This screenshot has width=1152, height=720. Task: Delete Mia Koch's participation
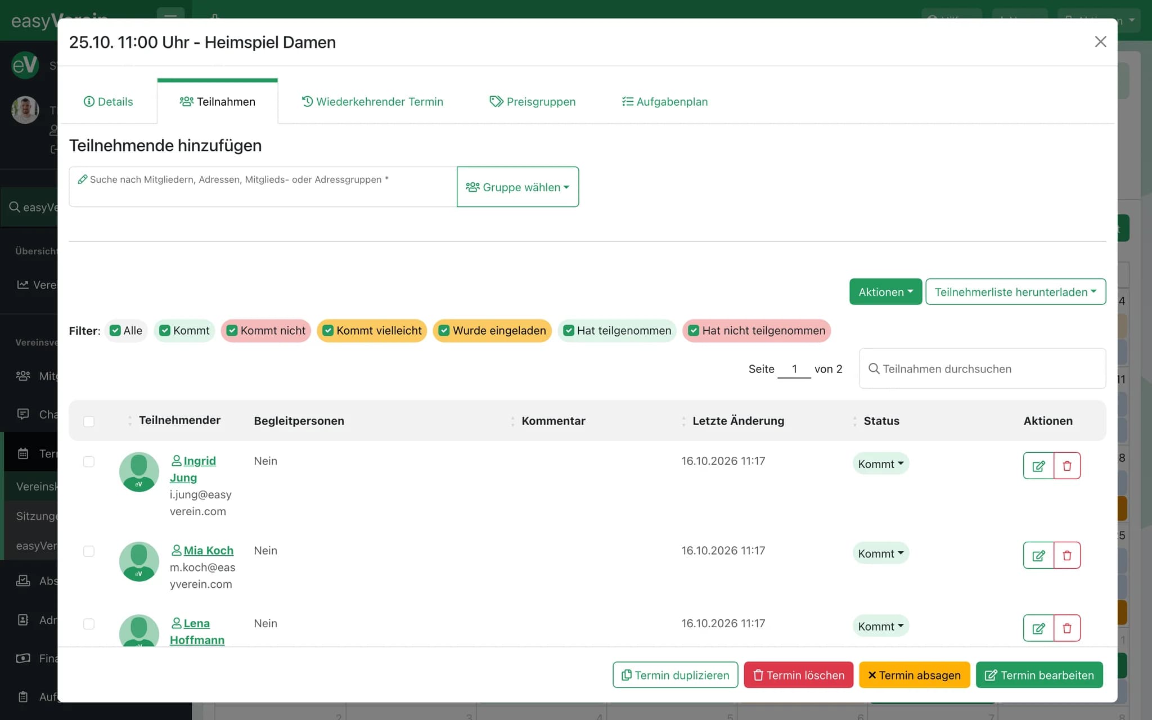point(1067,555)
